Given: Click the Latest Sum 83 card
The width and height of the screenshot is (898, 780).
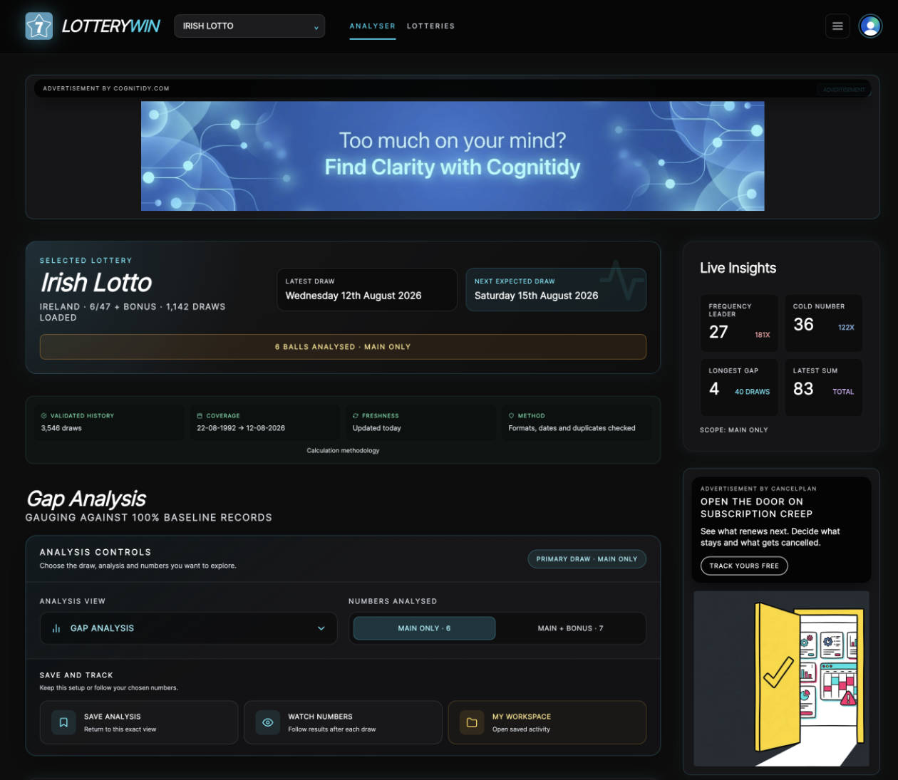Looking at the screenshot, I should click(x=823, y=388).
